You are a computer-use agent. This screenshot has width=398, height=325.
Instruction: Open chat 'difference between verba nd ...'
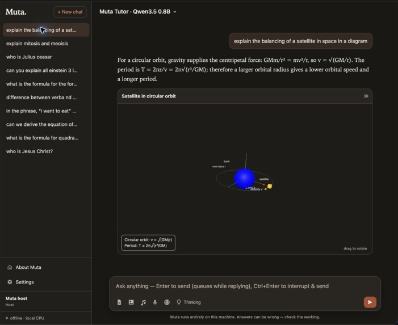(x=46, y=98)
